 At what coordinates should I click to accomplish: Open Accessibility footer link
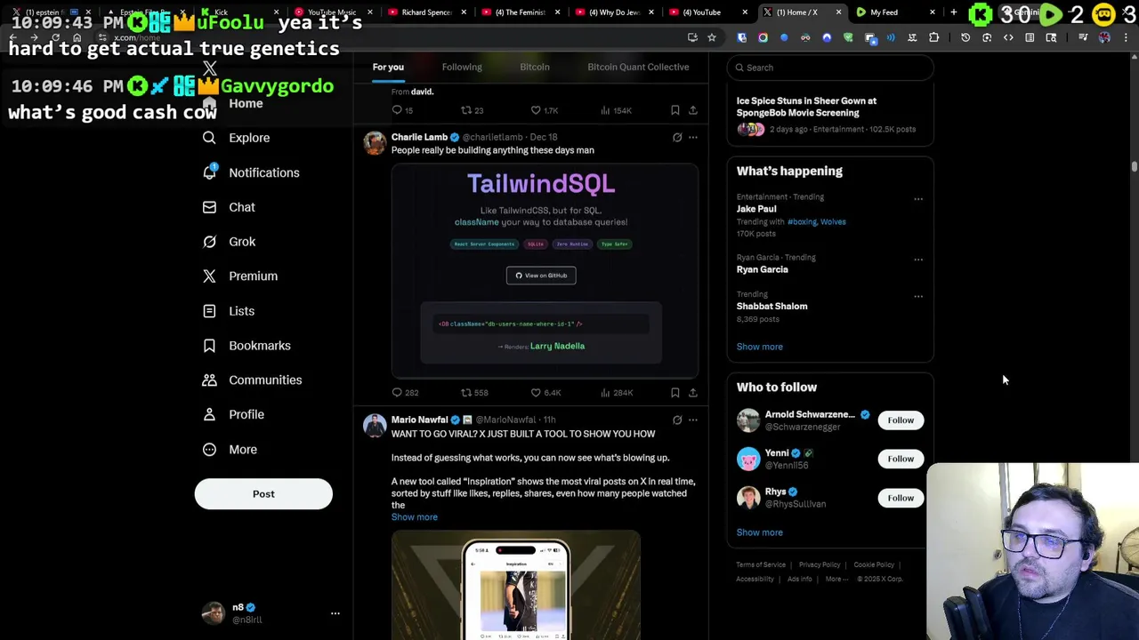click(x=755, y=579)
